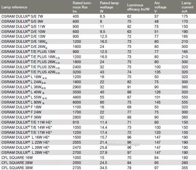The height and width of the screenshot is (170, 196).
Task: Click luminous flux value '3200'
Action: point(77,72)
